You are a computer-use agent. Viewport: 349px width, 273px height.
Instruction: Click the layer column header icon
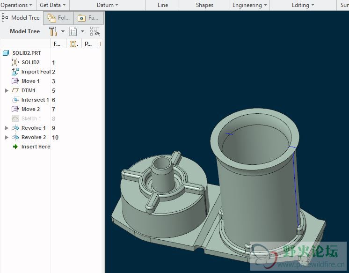(73, 44)
